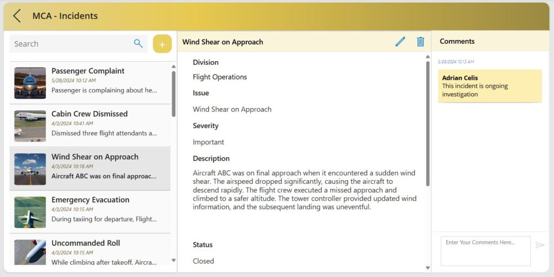This screenshot has width=554, height=277.
Task: Add a new incident with plus button
Action: click(162, 44)
